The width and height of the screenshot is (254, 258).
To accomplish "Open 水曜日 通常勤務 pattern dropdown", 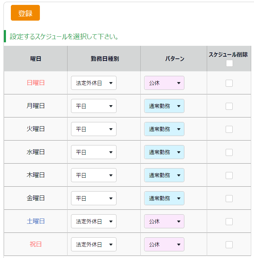I will click(164, 152).
